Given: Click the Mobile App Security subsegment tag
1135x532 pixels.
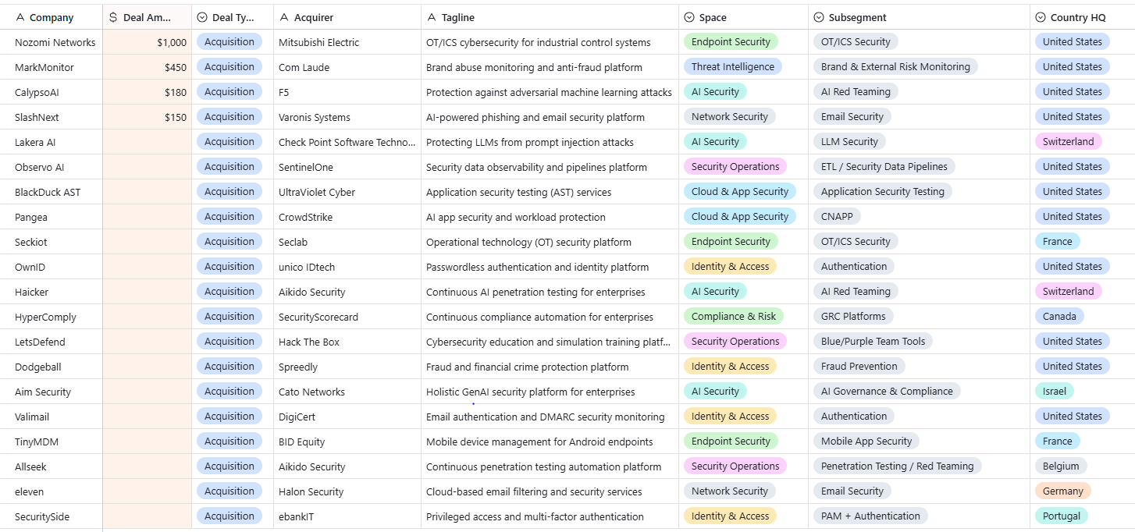Looking at the screenshot, I should coord(866,442).
